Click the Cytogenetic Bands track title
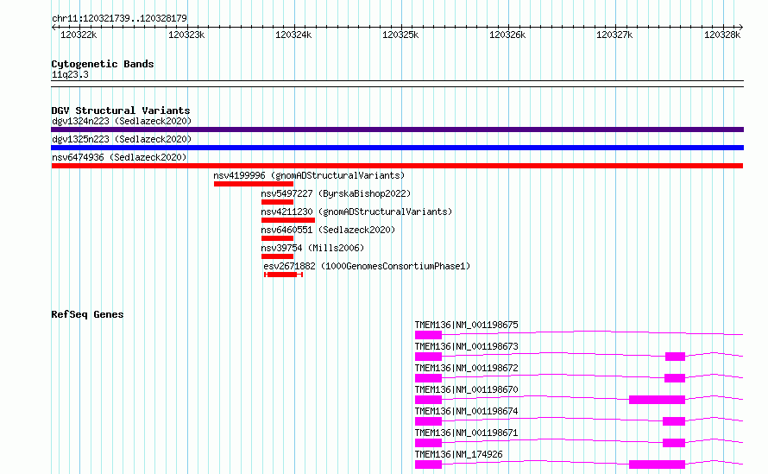The height and width of the screenshot is (474, 768). tap(103, 64)
